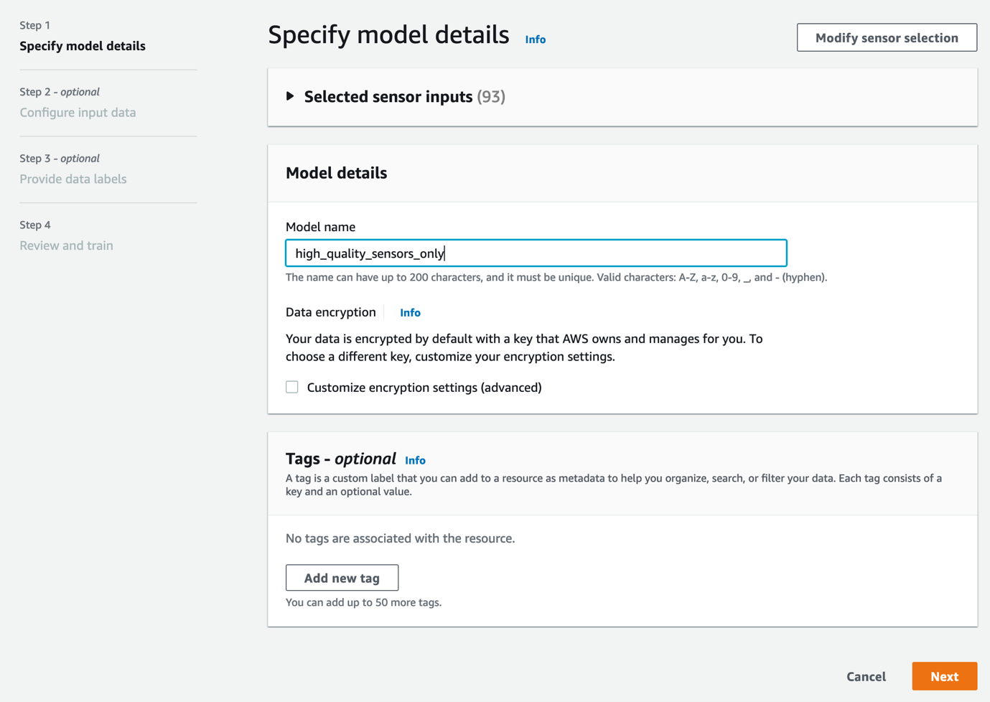Jump to Provide data labels step
Image resolution: width=990 pixels, height=702 pixels.
pos(73,179)
